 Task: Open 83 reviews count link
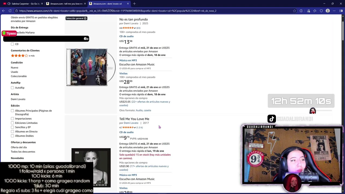[138, 28]
